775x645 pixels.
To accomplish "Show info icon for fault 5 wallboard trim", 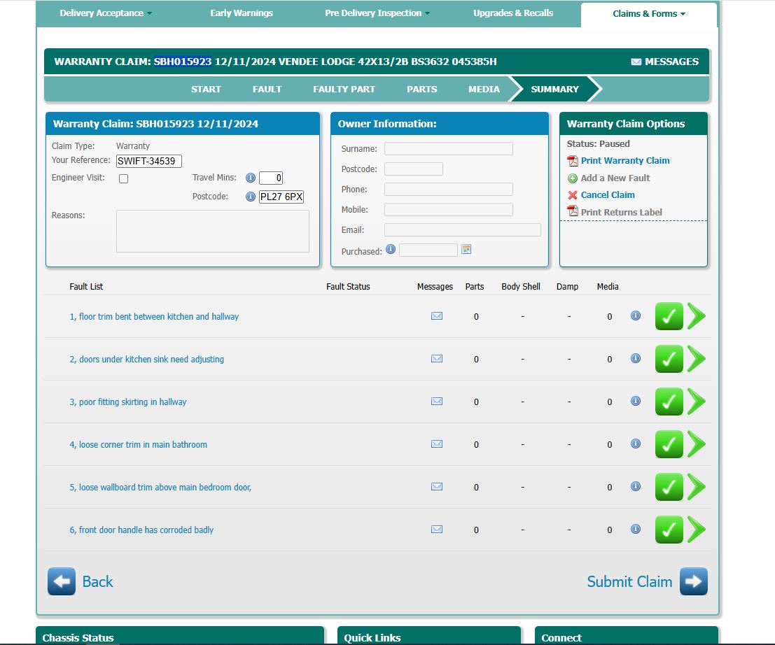I will 636,486.
